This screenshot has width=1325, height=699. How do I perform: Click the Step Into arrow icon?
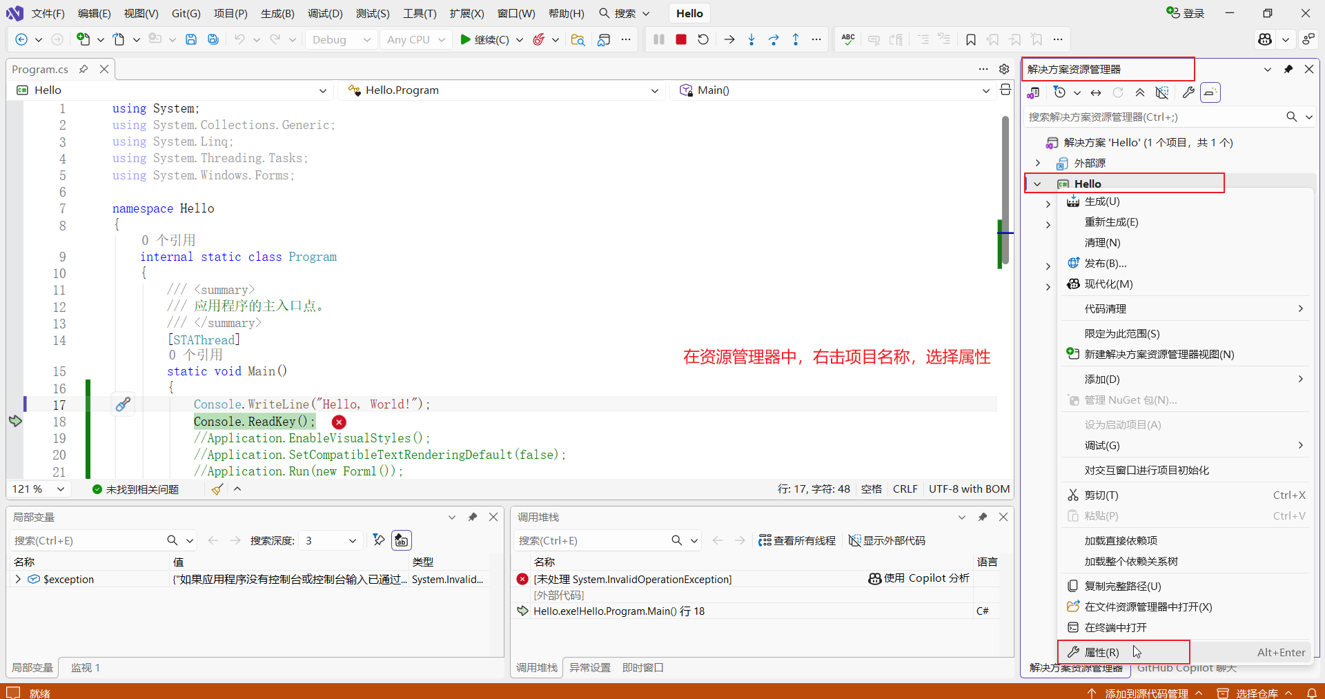752,39
